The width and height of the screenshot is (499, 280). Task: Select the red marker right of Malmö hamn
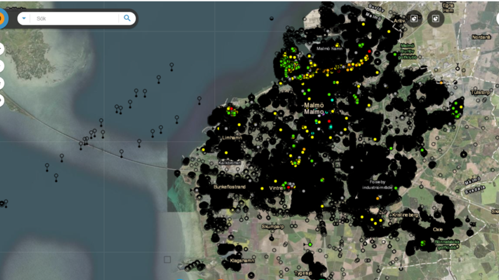tap(369, 52)
